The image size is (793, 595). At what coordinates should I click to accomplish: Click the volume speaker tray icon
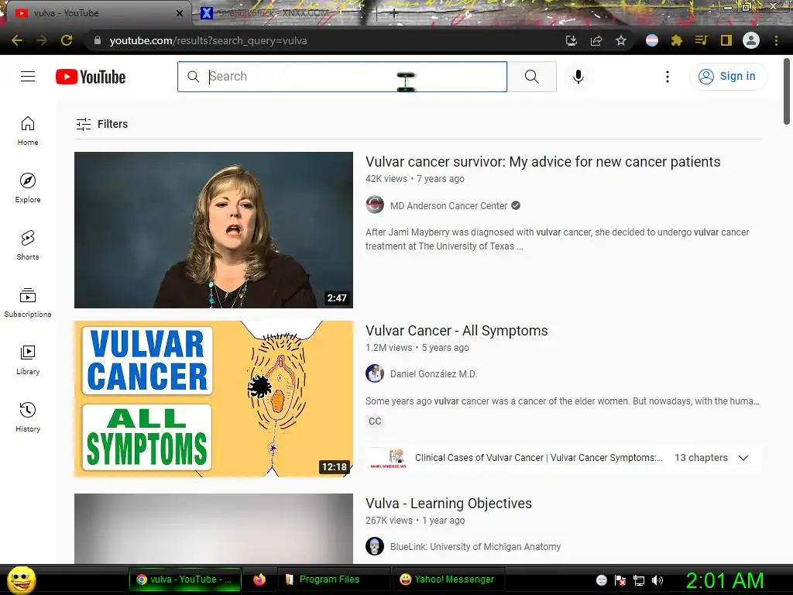(657, 580)
